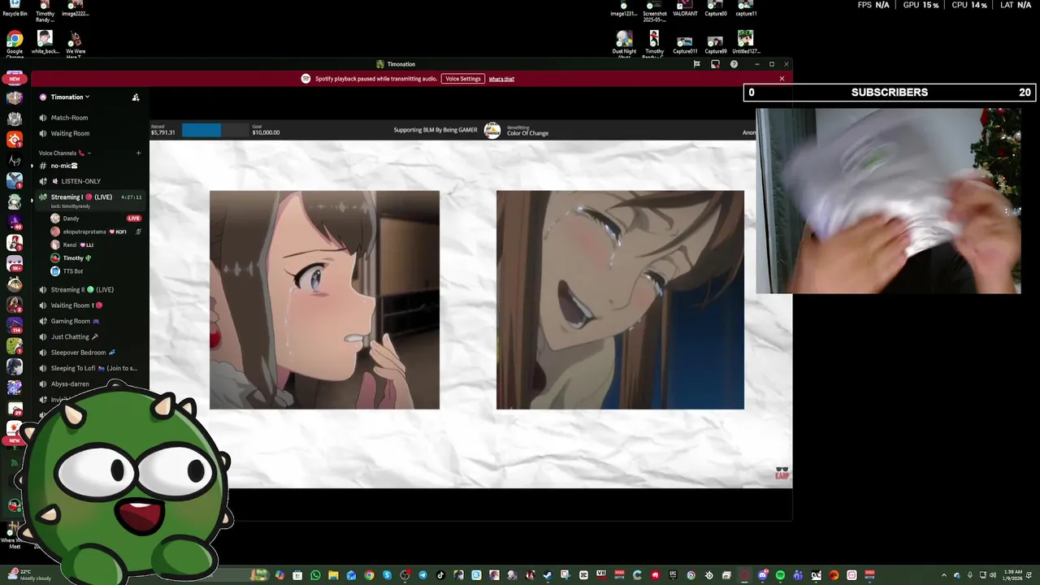Click the donation raised progress bar
The height and width of the screenshot is (585, 1040).
pos(214,130)
